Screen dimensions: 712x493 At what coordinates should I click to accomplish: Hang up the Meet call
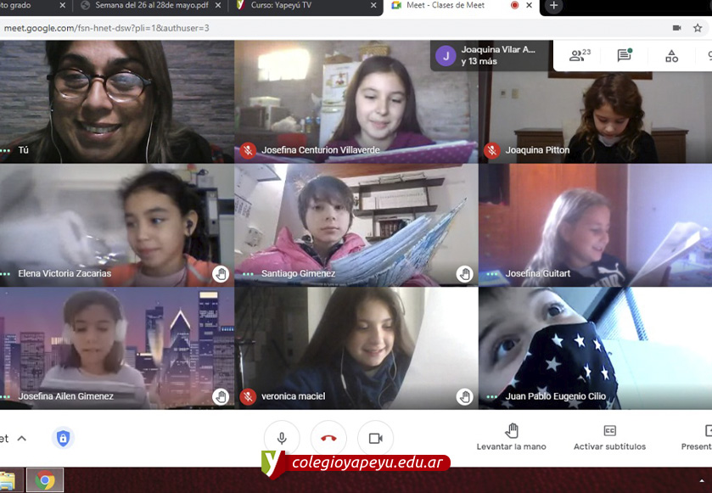pos(328,438)
